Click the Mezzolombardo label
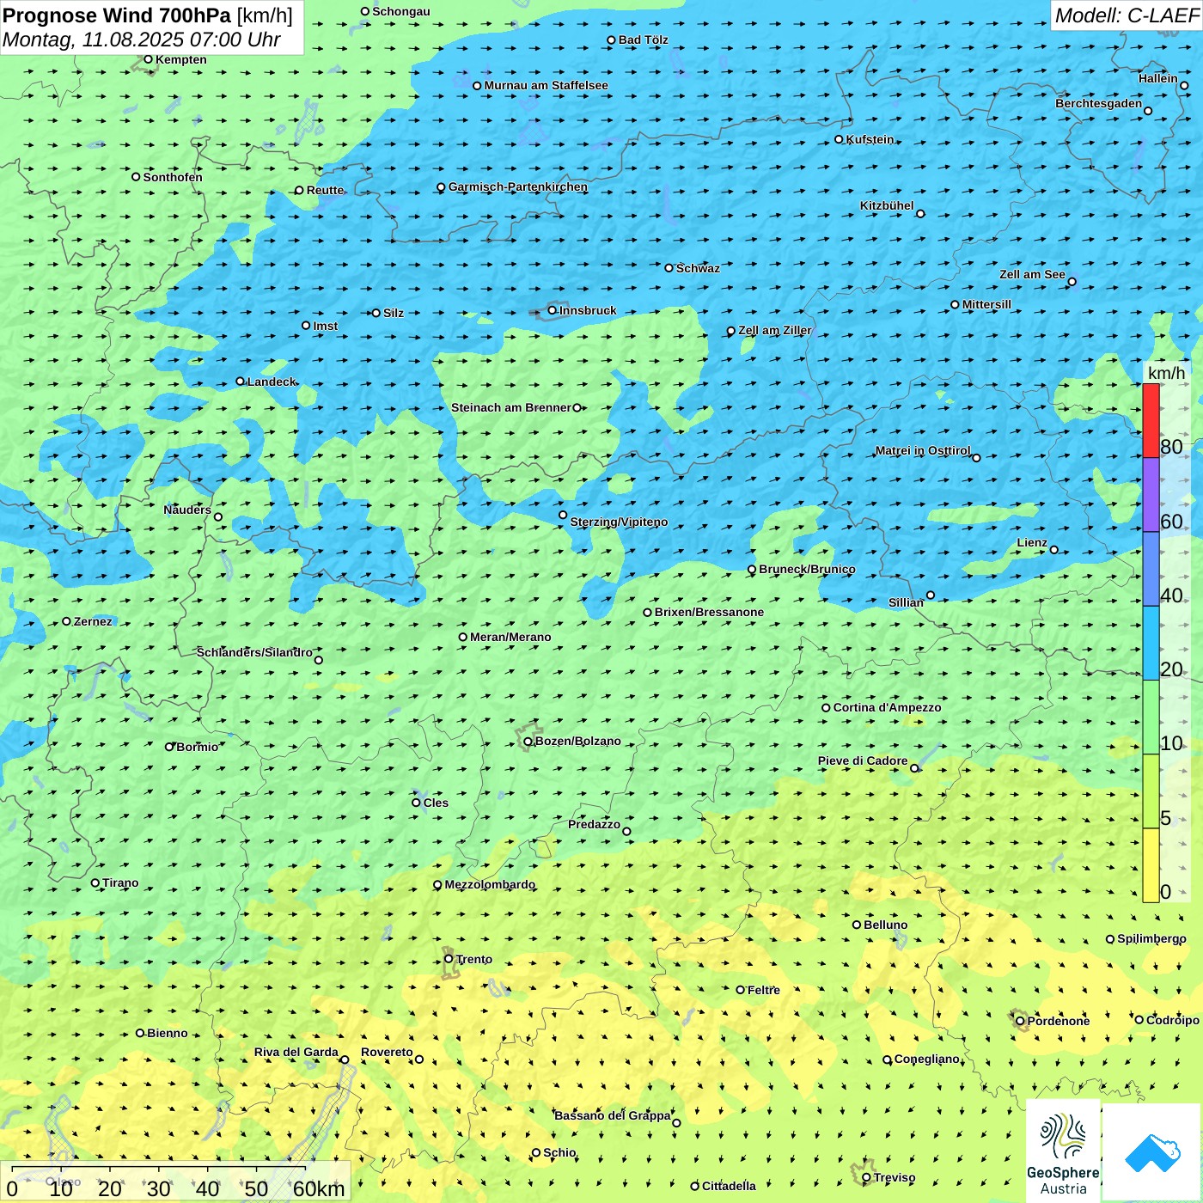 click(490, 884)
